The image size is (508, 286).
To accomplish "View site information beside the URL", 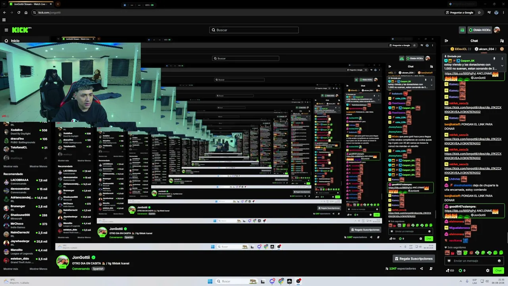I will tap(34, 12).
